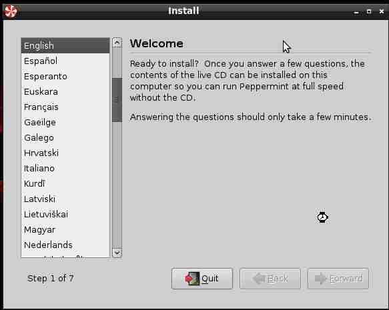Click the language list scroll down arrow

(x=117, y=253)
